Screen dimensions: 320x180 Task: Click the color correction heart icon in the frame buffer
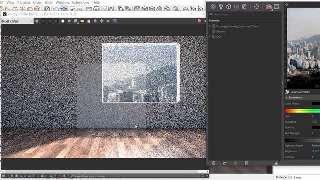tap(37, 21)
